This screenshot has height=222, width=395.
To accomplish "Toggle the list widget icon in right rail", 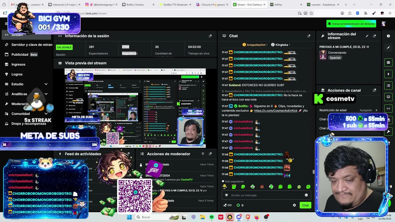I will pyautogui.click(x=388, y=85).
